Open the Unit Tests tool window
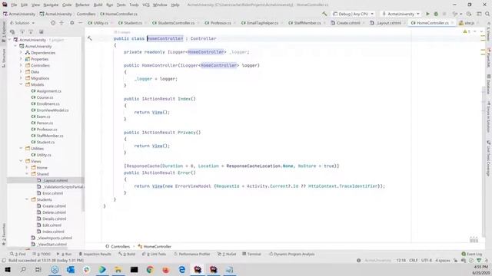 click(x=154, y=254)
